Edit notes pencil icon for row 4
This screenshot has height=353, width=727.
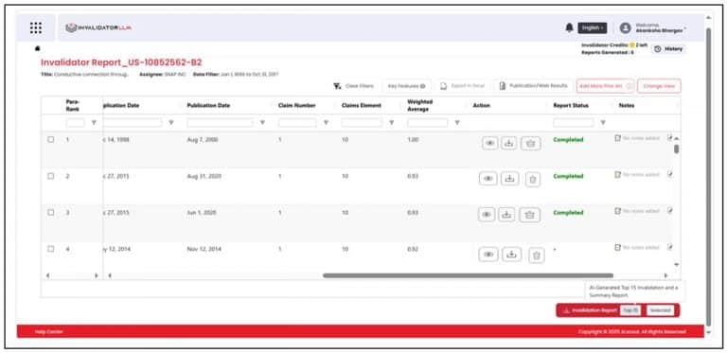[670, 247]
